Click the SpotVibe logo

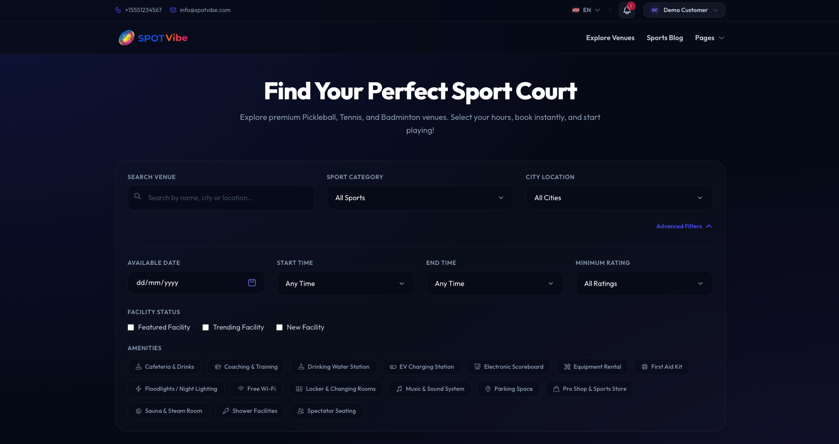(x=153, y=38)
